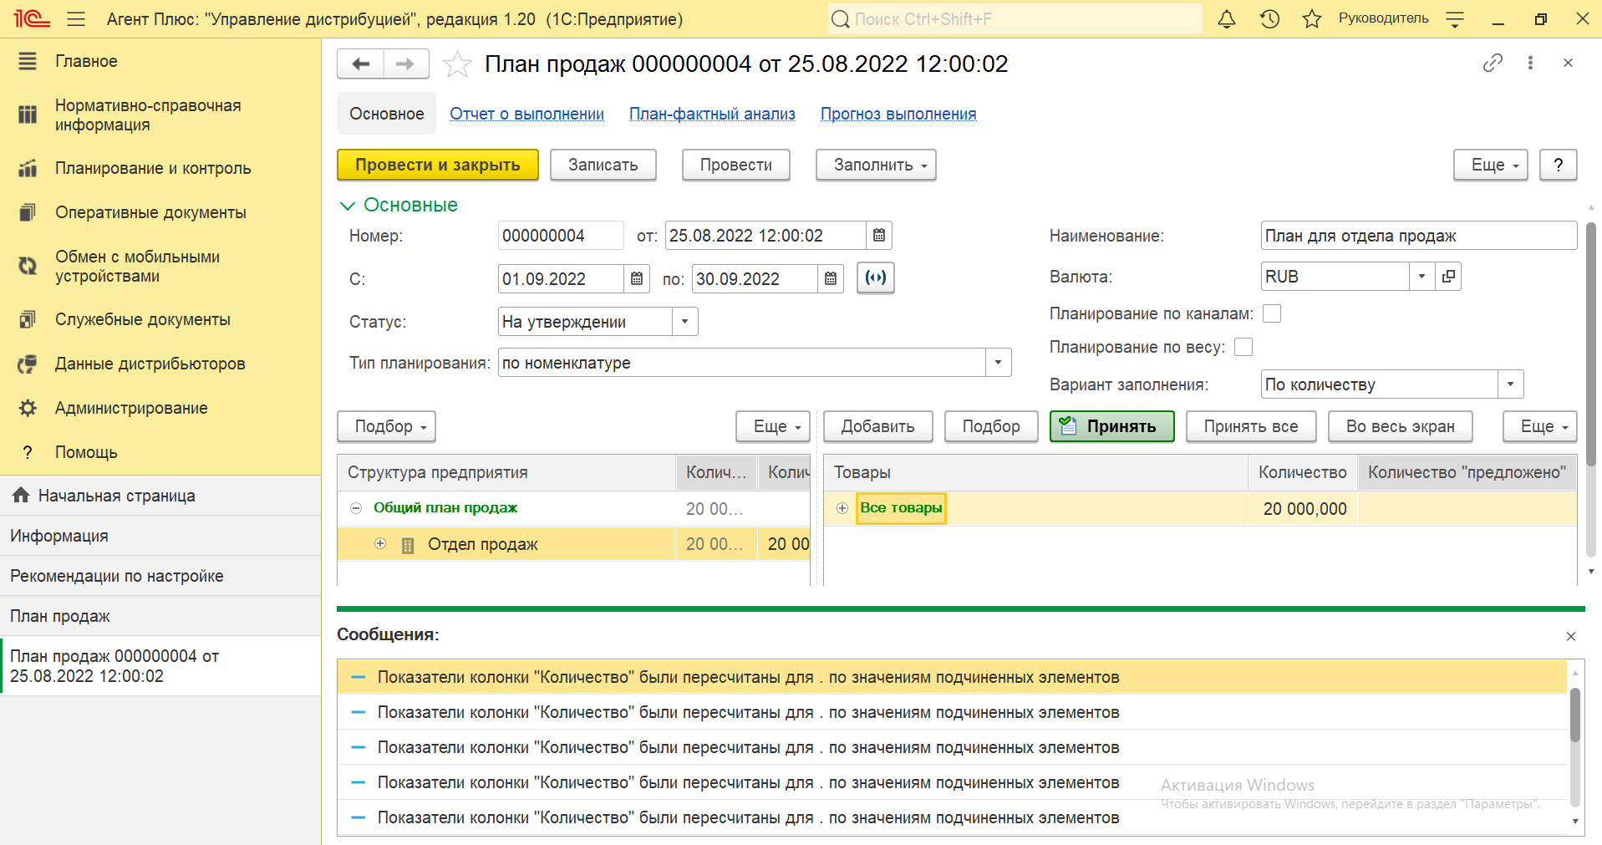Open the notifications bell icon
Viewport: 1602px width, 845px height.
click(x=1226, y=19)
